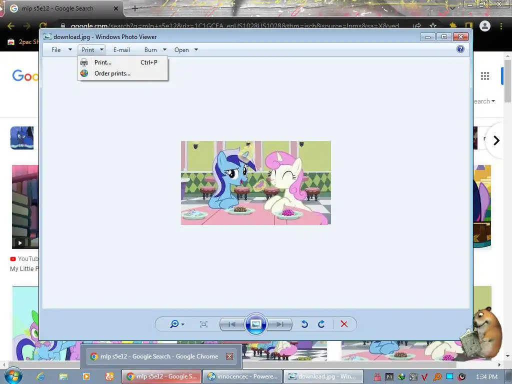
Task: Delete the photo with red X
Action: point(344,324)
